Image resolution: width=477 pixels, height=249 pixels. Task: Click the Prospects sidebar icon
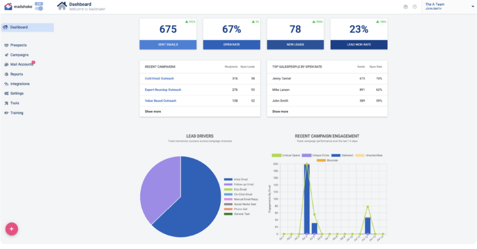pyautogui.click(x=7, y=45)
